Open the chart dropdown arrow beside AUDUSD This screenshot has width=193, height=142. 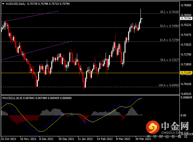pyautogui.click(x=3, y=4)
